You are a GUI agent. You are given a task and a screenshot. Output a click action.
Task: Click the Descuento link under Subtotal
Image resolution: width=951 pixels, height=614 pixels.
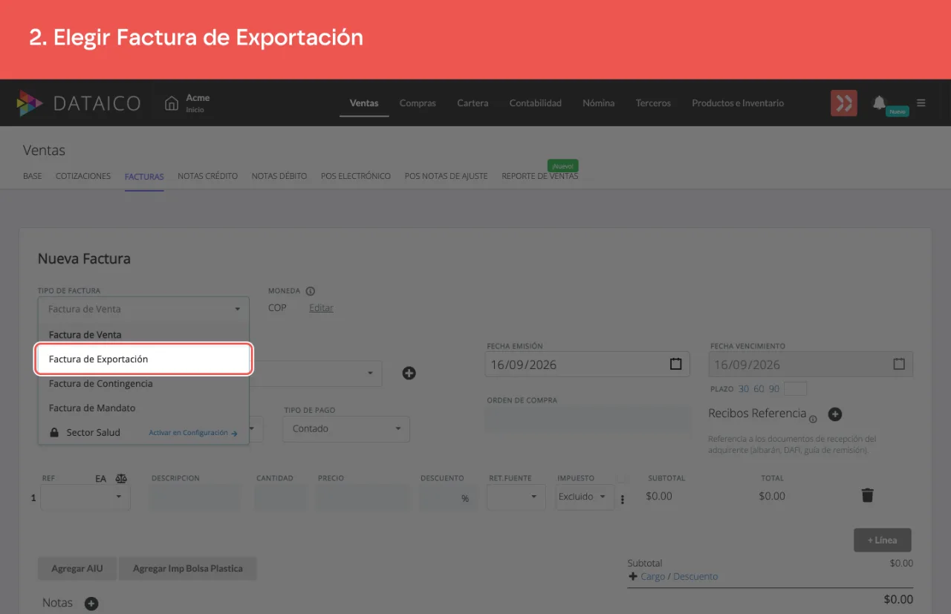[x=695, y=577]
